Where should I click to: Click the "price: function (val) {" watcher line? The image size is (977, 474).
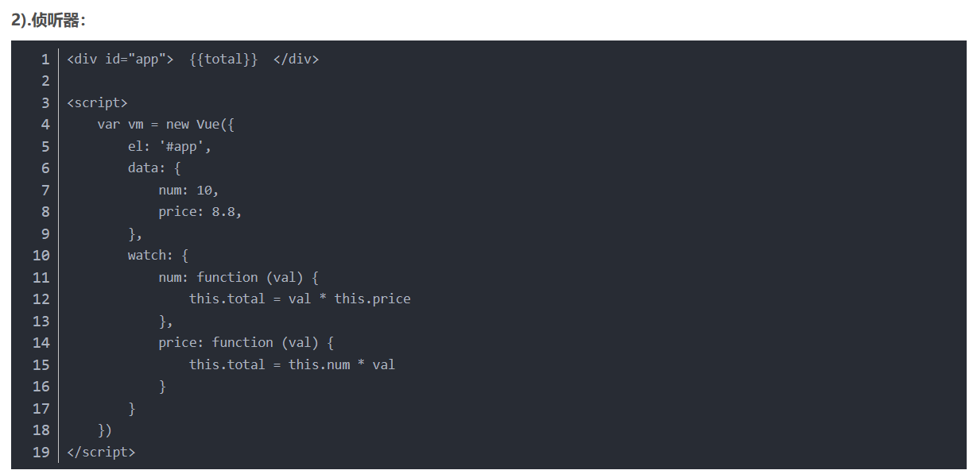pyautogui.click(x=246, y=343)
